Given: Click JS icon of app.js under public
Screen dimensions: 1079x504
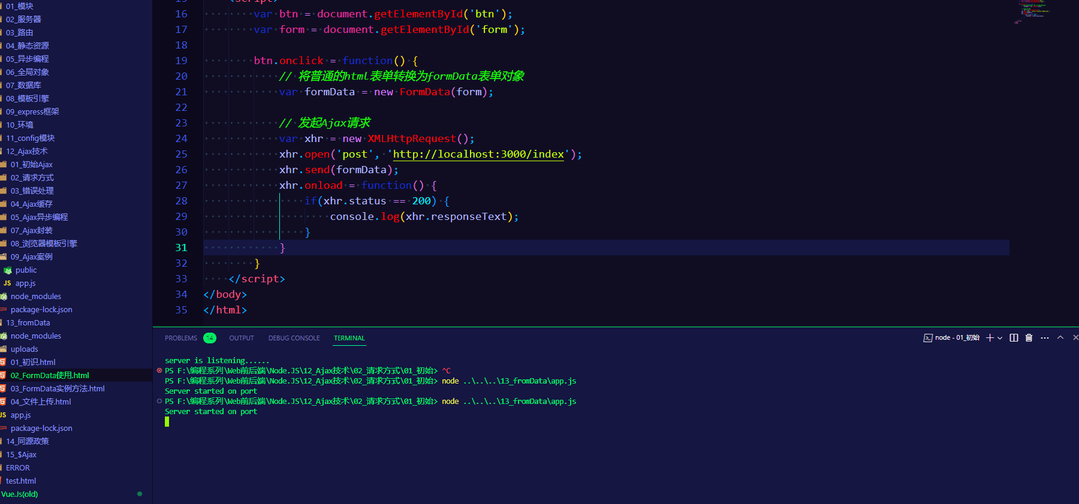Looking at the screenshot, I should [x=7, y=283].
